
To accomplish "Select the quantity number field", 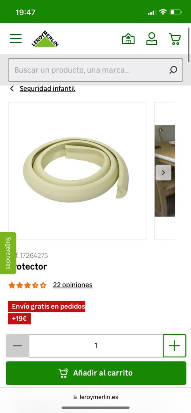I will (96, 346).
